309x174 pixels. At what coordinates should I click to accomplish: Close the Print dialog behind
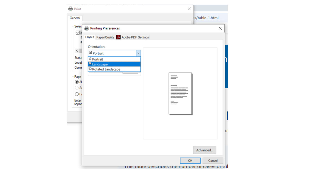pos(189,9)
